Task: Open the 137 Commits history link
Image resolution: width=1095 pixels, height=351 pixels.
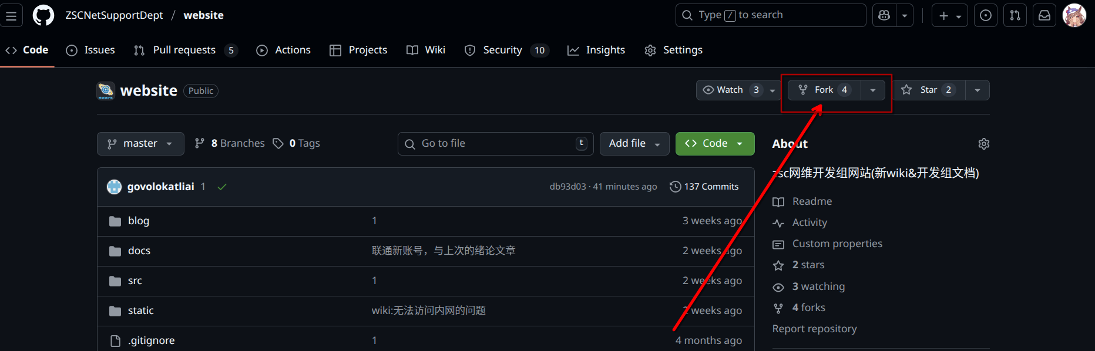Action: (x=704, y=187)
